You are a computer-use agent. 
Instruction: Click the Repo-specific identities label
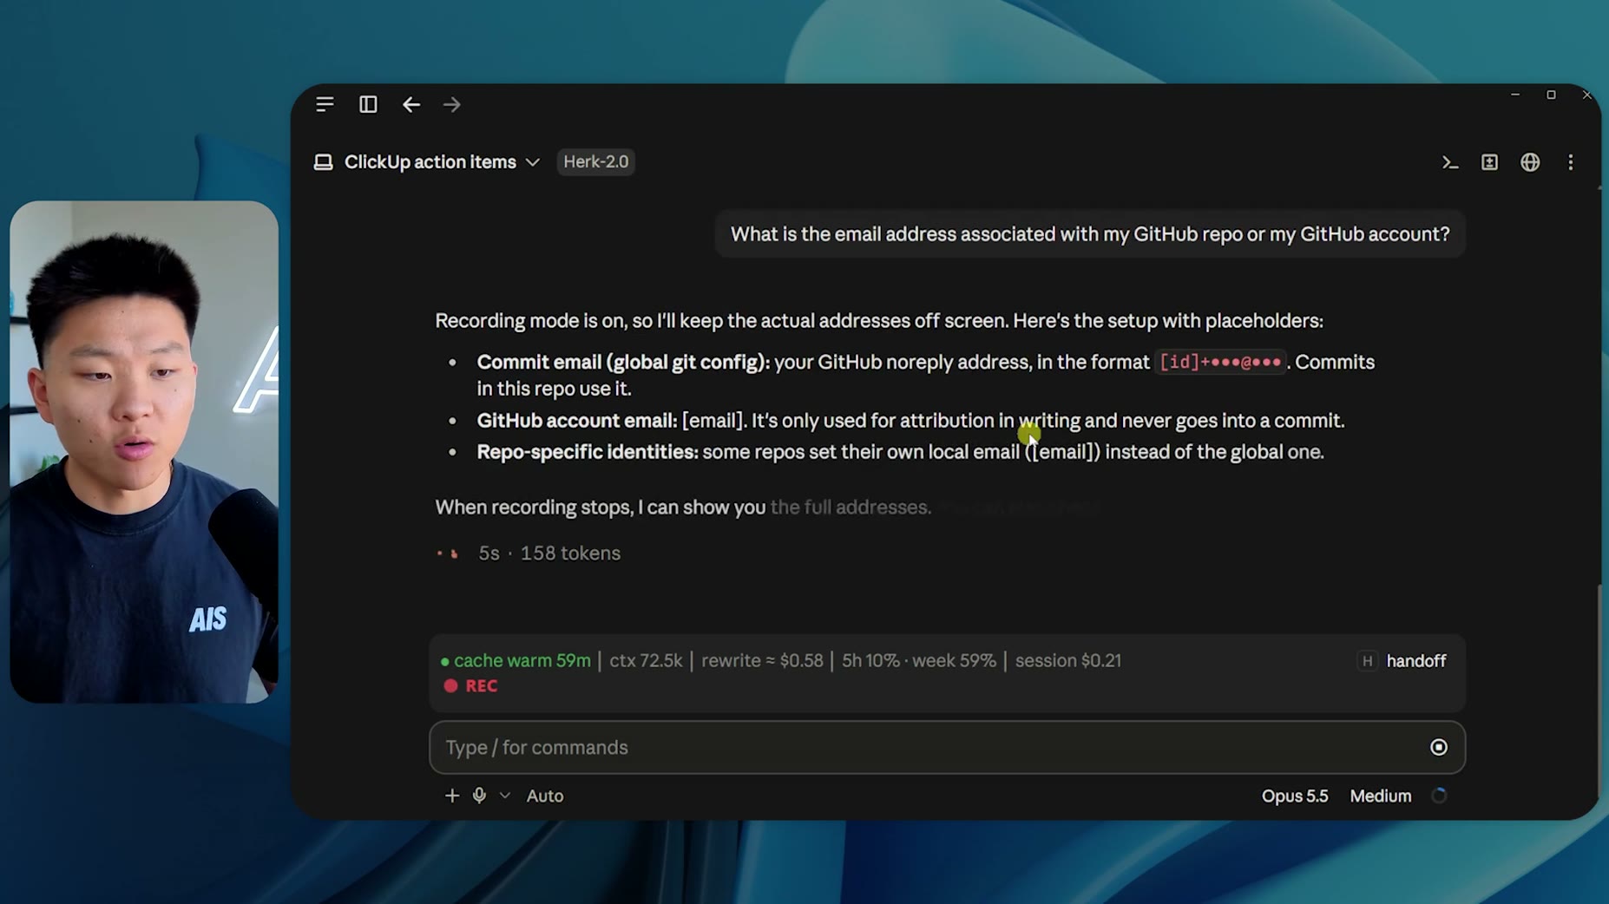588,452
